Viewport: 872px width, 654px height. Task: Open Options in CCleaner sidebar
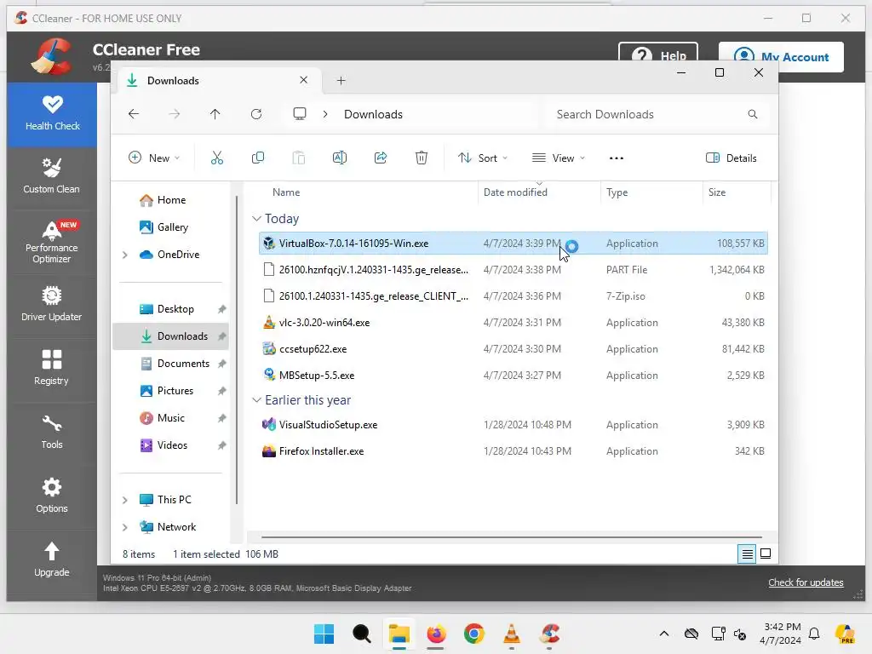point(51,495)
